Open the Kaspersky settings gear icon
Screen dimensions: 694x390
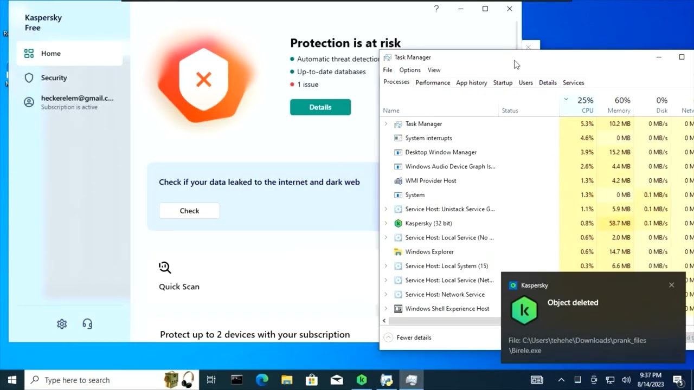[x=62, y=324]
